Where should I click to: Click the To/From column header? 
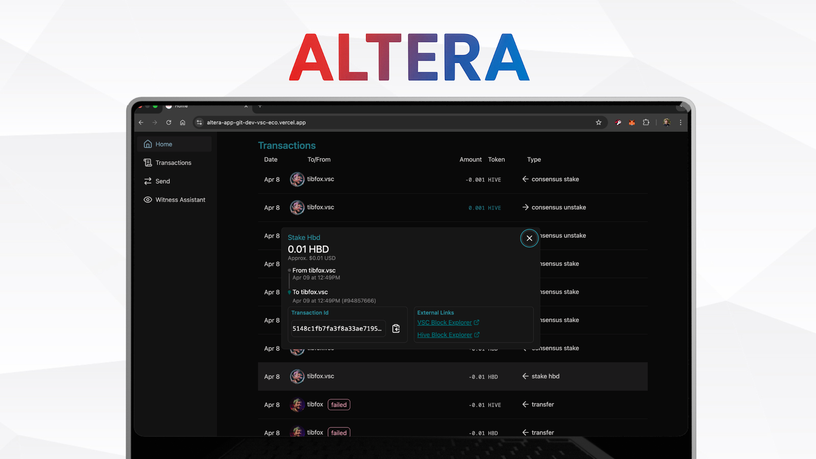pyautogui.click(x=319, y=160)
